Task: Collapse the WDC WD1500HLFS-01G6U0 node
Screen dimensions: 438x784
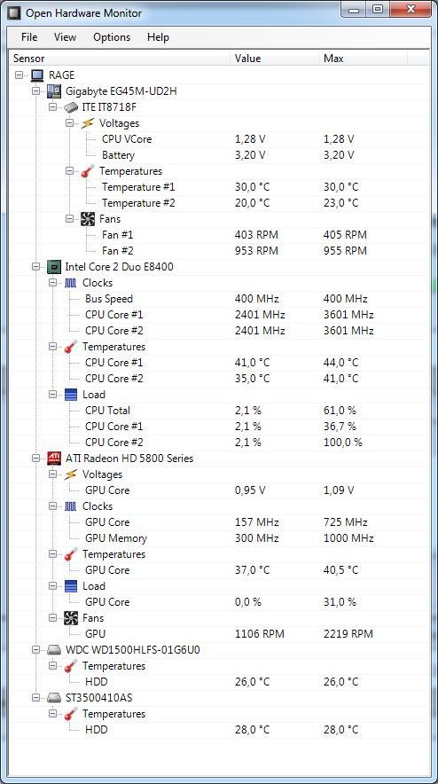Action: tap(35, 650)
